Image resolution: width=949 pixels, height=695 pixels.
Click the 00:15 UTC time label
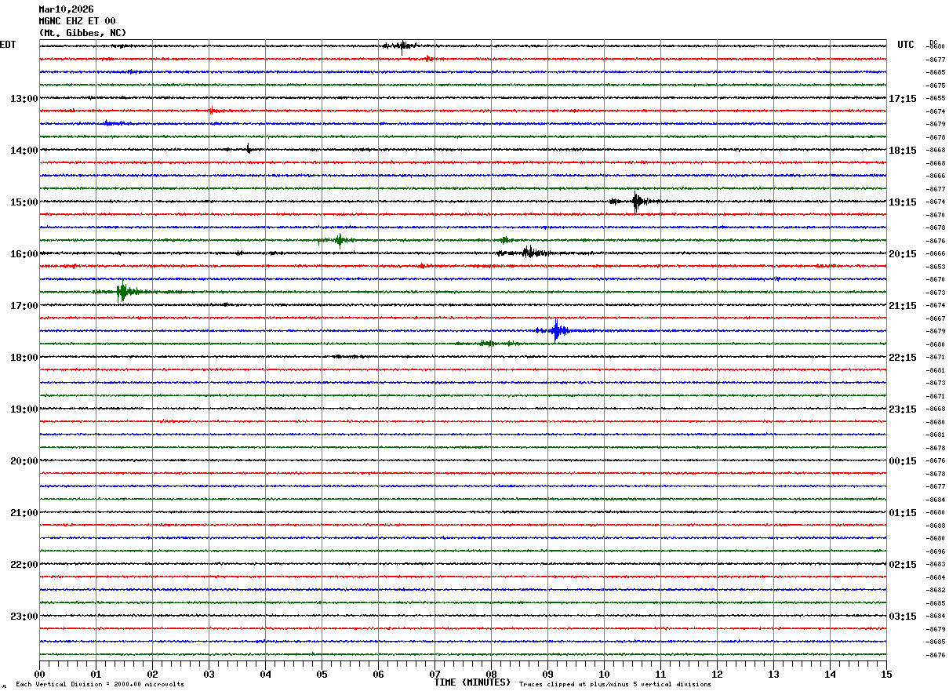(x=902, y=461)
